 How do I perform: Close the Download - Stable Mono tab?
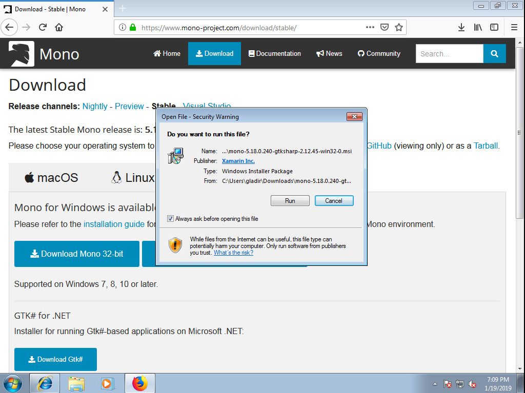click(105, 9)
